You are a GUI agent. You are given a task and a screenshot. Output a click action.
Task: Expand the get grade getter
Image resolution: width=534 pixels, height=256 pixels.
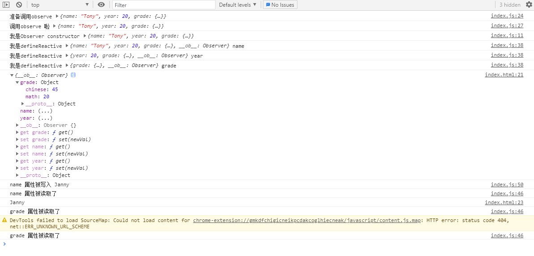pos(17,132)
